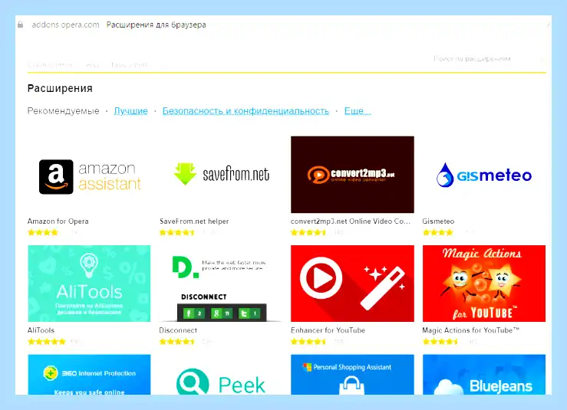
Task: Click star rating under Magic Actions for YouTube
Action: click(440, 341)
